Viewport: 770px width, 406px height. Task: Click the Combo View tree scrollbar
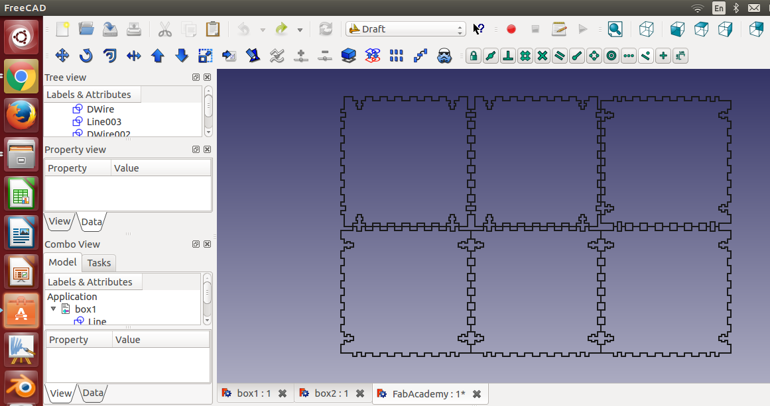click(207, 299)
